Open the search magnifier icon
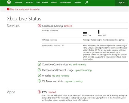Viewport: 129px width, 103px height. tap(87, 2)
